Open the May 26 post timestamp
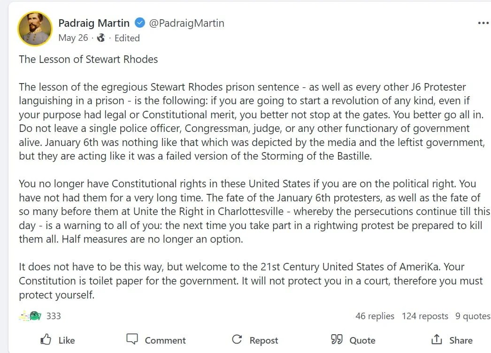The width and height of the screenshot is (491, 353). pos(73,38)
